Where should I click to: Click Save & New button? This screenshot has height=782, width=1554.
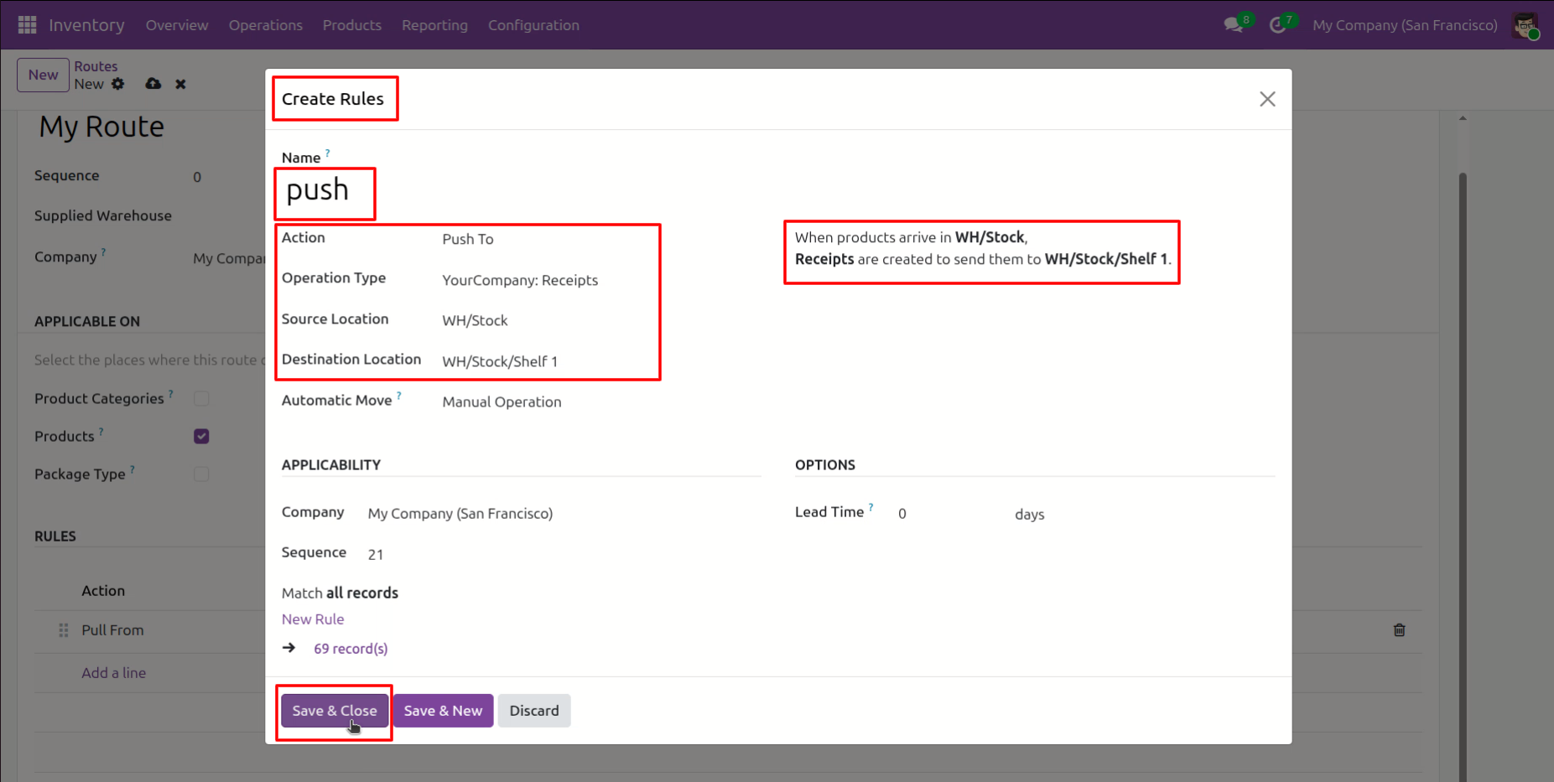[443, 711]
